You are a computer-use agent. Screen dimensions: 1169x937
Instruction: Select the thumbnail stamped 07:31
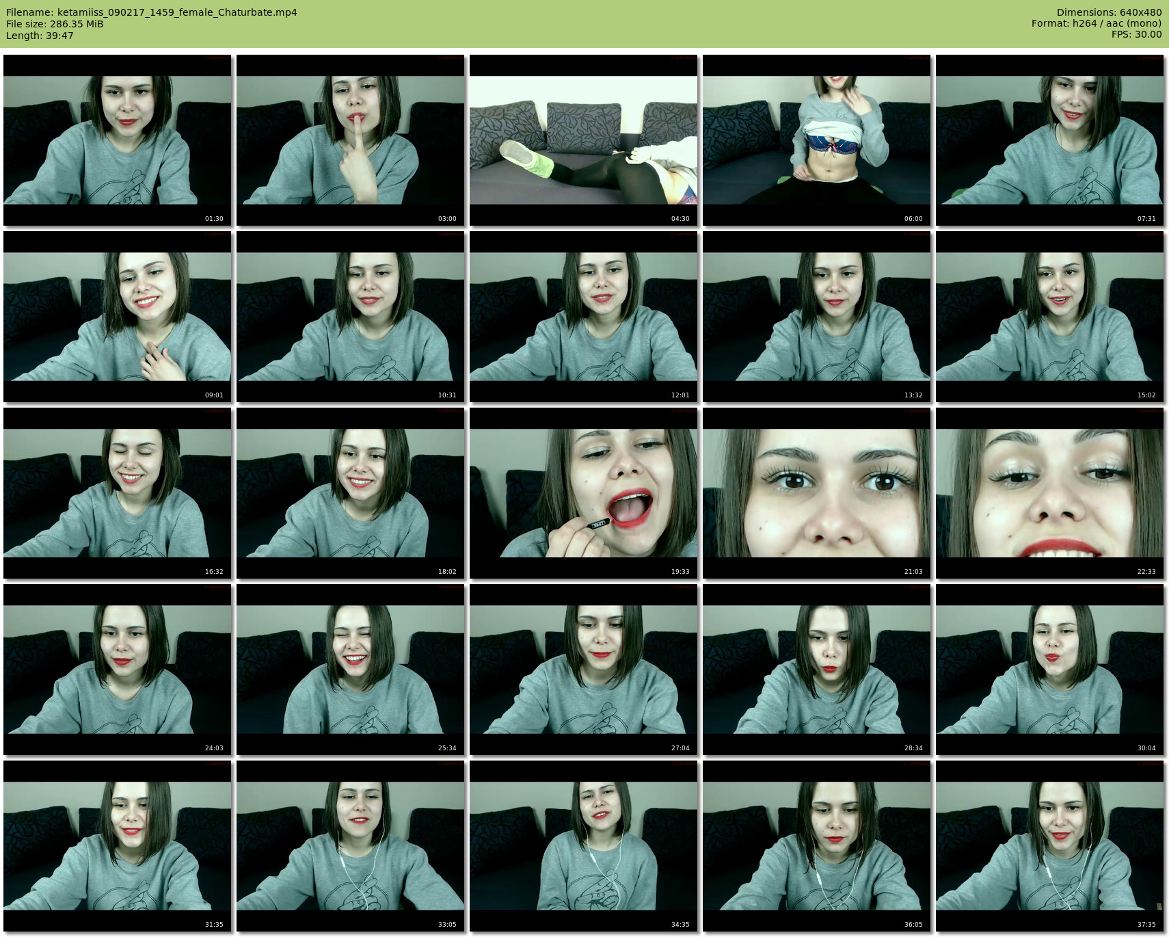pyautogui.click(x=1050, y=140)
